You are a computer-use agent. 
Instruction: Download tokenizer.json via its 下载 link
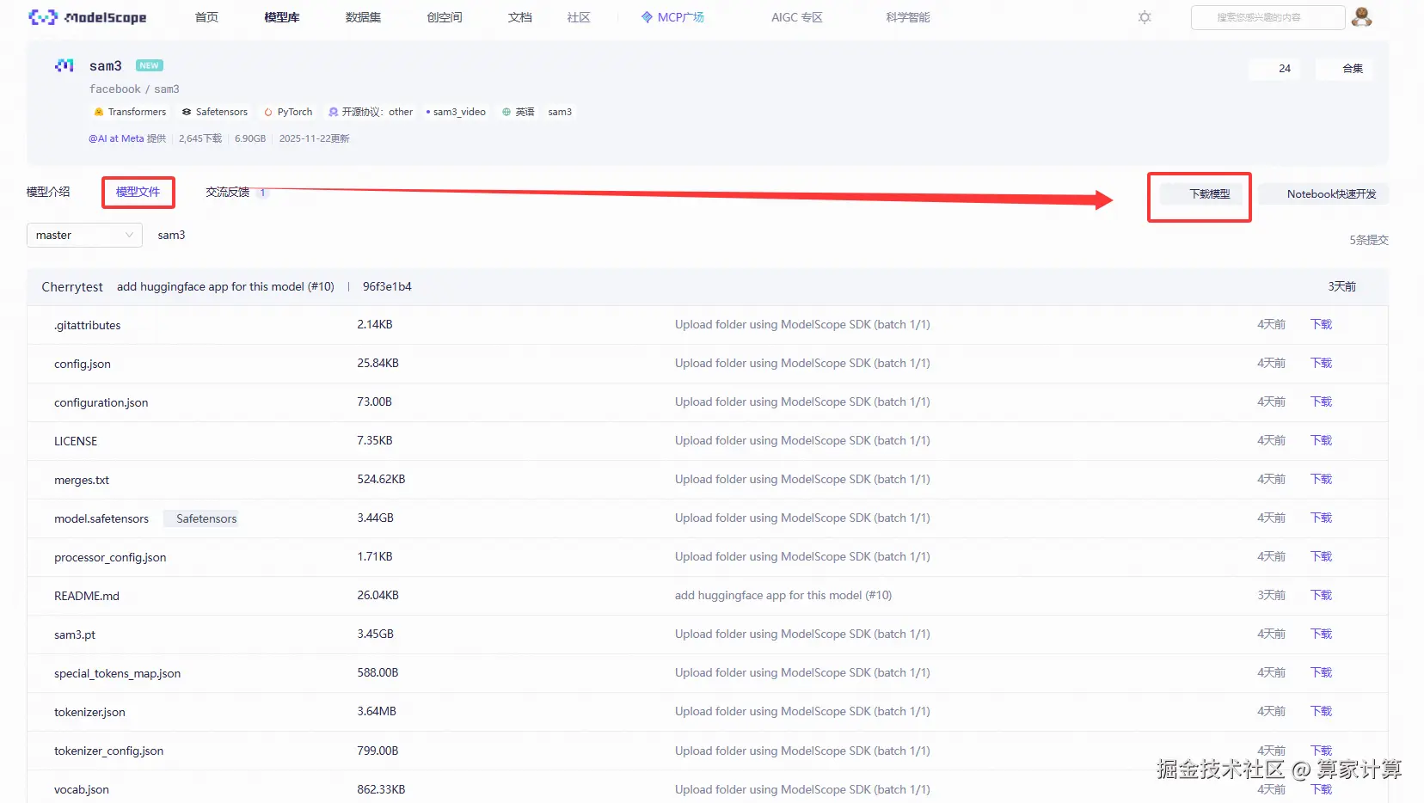coord(1321,711)
